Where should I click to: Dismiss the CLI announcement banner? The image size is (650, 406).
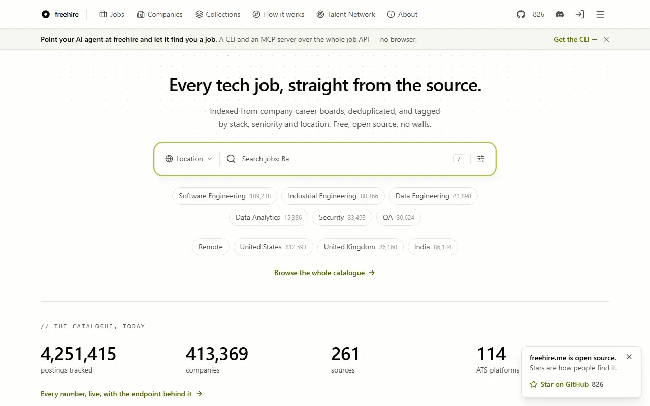click(x=606, y=39)
